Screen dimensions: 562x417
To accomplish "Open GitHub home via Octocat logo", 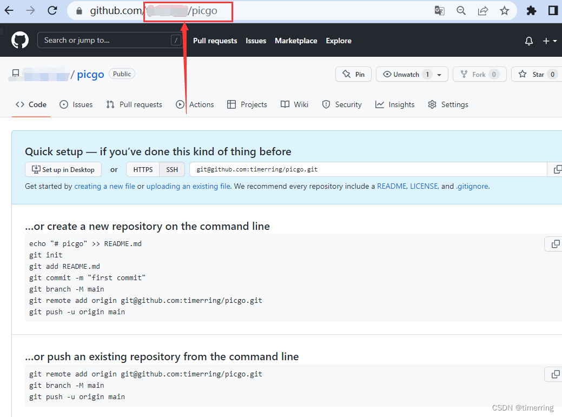I will click(20, 40).
